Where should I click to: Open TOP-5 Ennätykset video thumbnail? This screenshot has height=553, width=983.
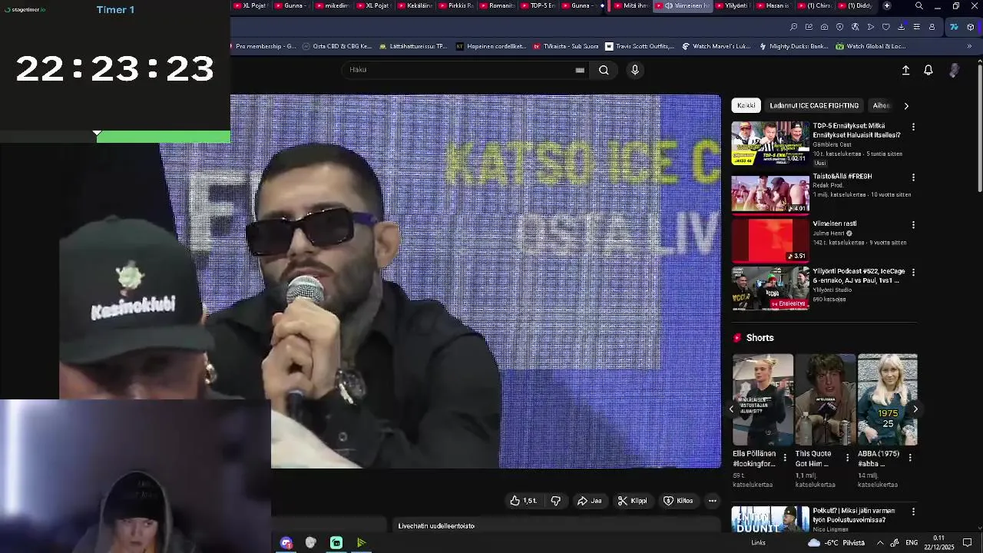[770, 144]
